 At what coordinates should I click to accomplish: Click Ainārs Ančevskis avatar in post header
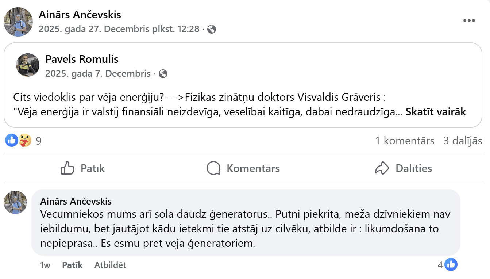coord(18,22)
